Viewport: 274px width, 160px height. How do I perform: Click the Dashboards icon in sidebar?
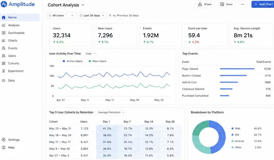(x=3, y=33)
